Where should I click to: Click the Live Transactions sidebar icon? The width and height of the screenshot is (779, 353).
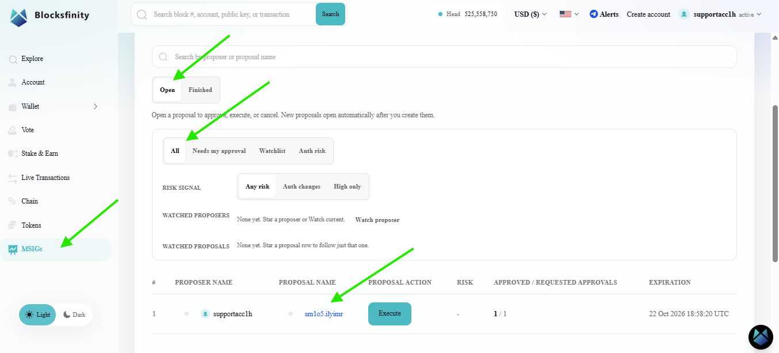tap(13, 178)
